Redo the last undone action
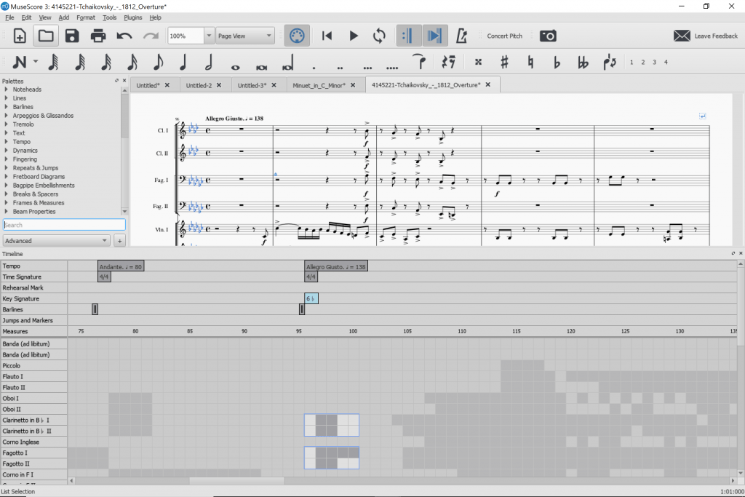Screen dimensions: 745x497 [151, 36]
